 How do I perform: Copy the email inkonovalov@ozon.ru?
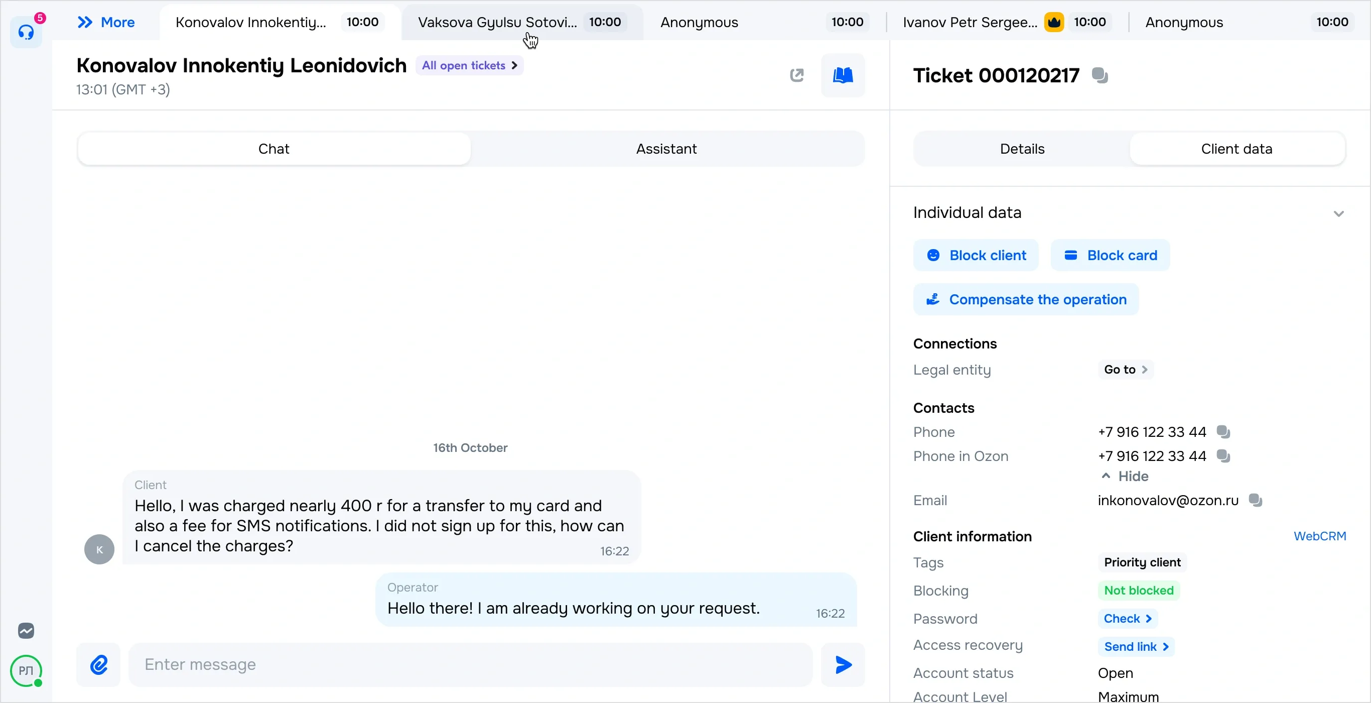point(1255,501)
